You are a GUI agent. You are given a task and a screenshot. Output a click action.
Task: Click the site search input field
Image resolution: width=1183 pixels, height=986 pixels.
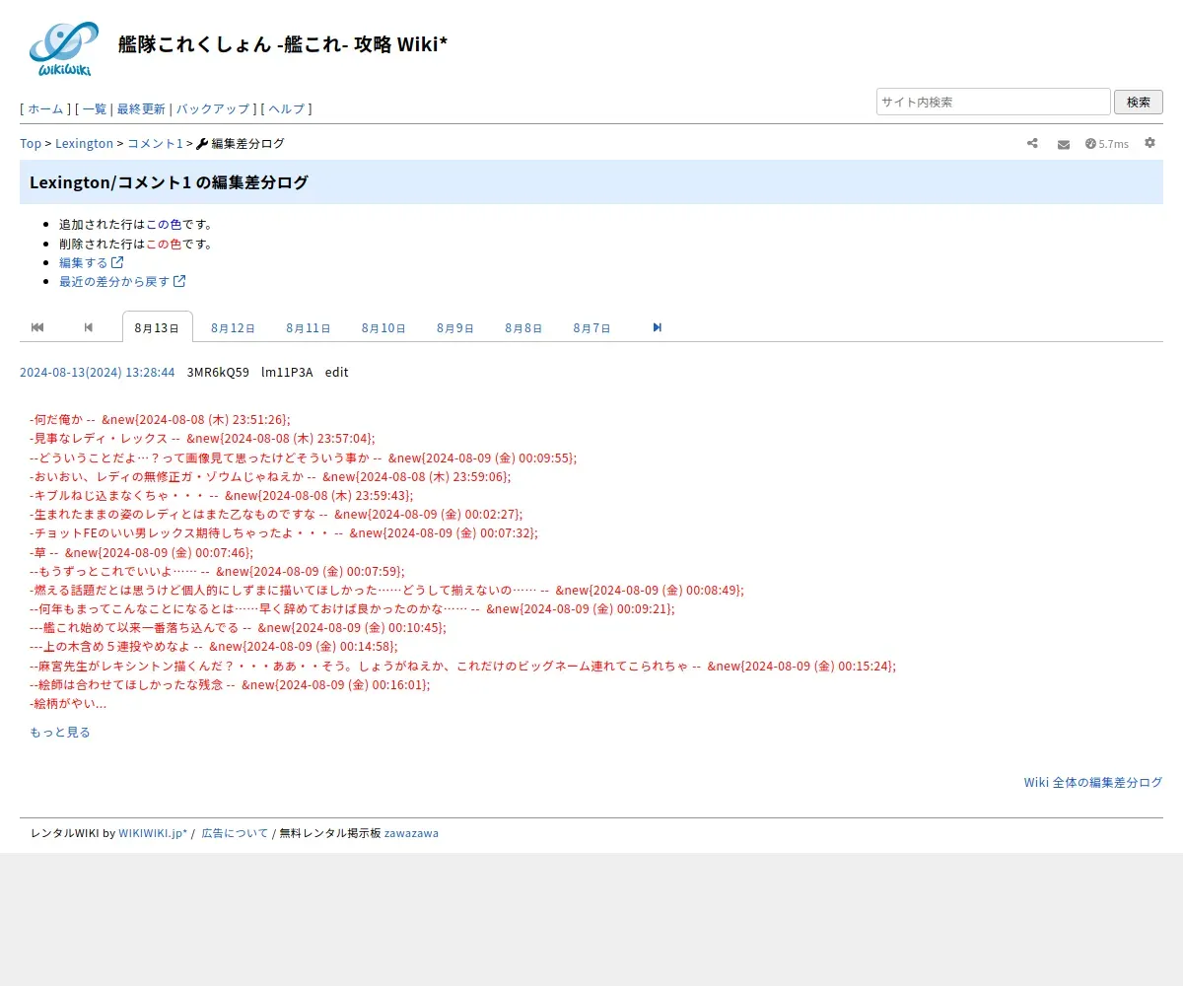point(994,102)
